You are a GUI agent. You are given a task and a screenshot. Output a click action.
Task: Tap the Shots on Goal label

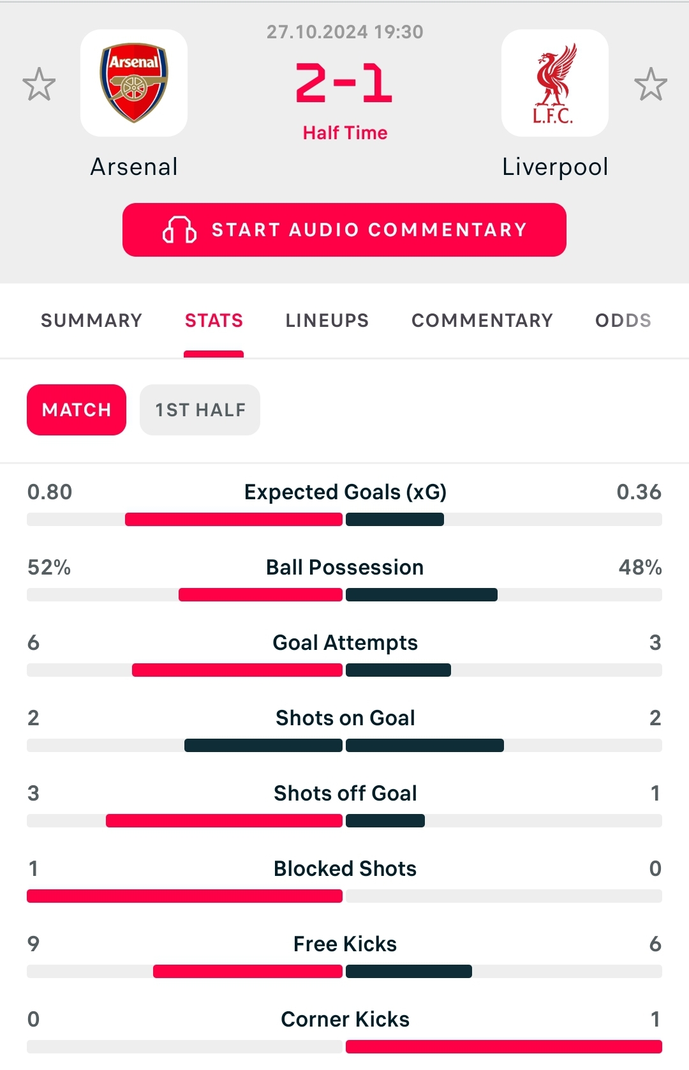(344, 718)
